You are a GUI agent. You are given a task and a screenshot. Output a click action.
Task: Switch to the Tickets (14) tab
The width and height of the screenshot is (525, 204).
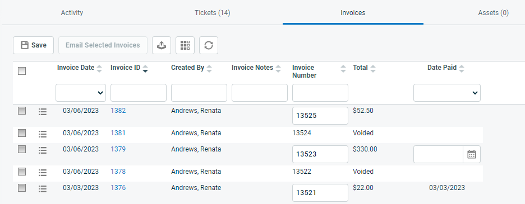(x=212, y=13)
